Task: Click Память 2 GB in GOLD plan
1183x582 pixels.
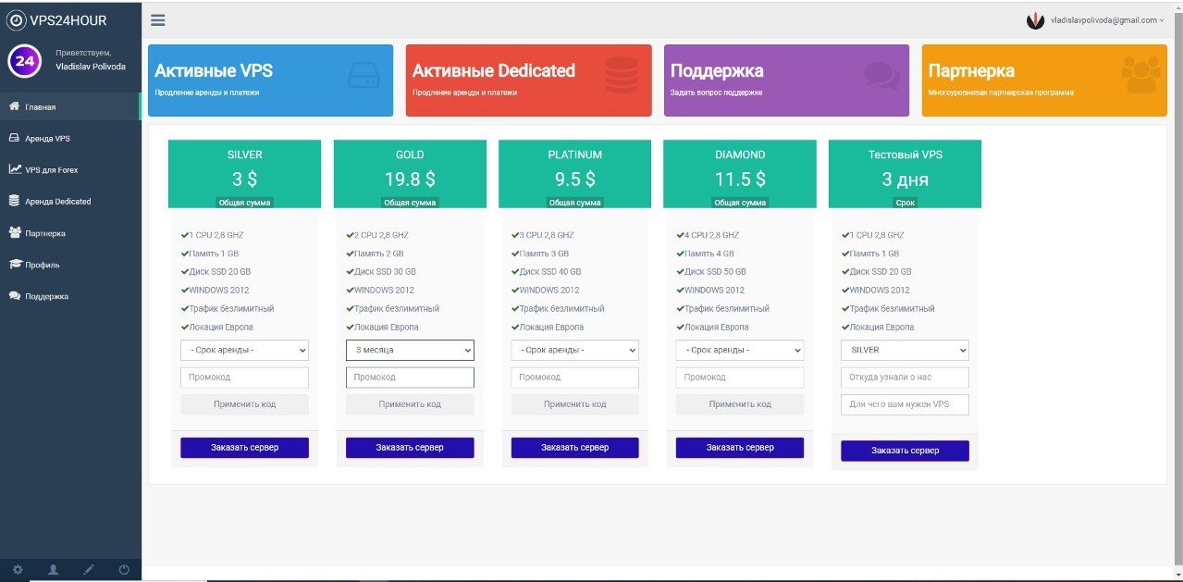Action: 379,254
